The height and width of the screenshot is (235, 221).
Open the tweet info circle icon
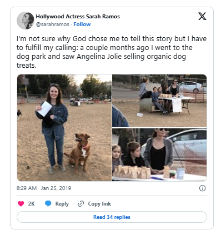[202, 188]
